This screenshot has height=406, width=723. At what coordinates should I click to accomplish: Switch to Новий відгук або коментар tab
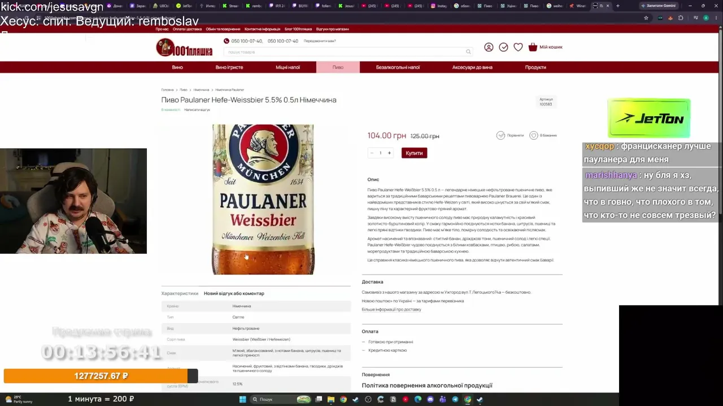pos(234,293)
